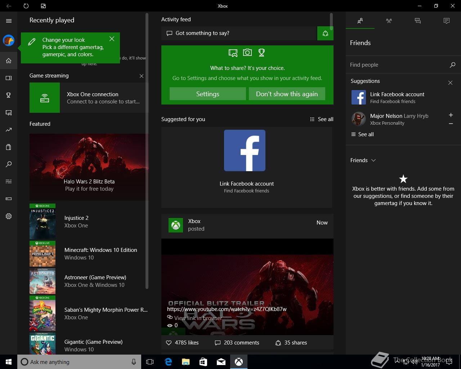Click the Settings button in share card
This screenshot has width=461, height=369.
[x=208, y=94]
